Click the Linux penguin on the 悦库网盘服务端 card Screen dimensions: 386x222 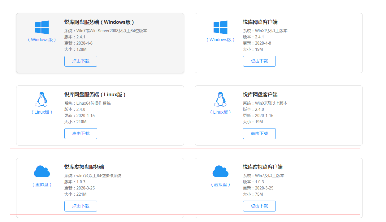(42, 99)
